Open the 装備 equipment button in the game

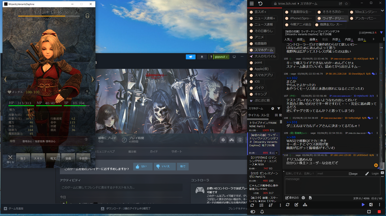pos(68,158)
